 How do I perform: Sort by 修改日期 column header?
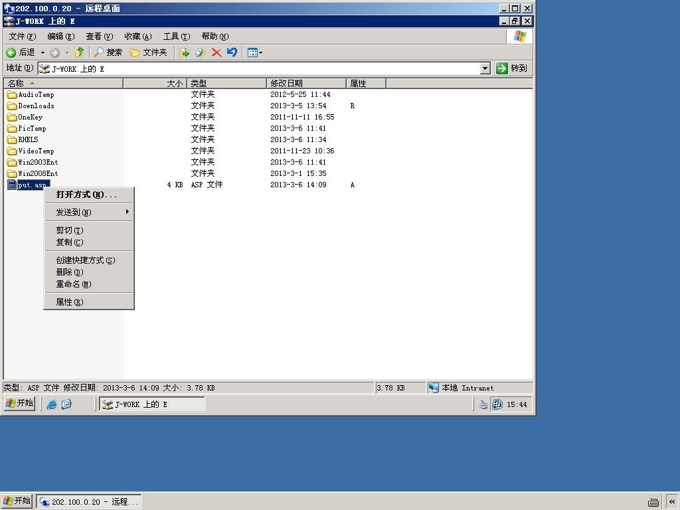[x=306, y=83]
